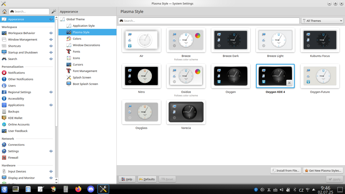The width and height of the screenshot is (345, 194).
Task: Open the volume tray icon
Action: pyautogui.click(x=282, y=190)
